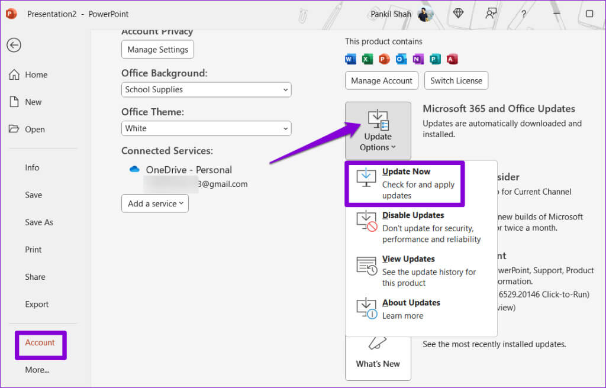Click the OneNote app icon

(418, 59)
